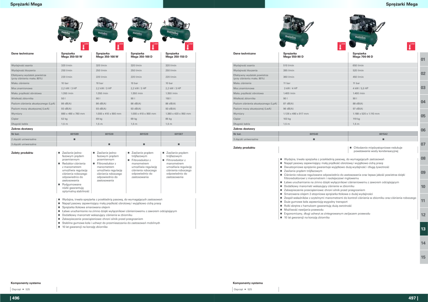Click the dimensions value 880 x 490 x 780 mm
Screen dimensions: 428x302
point(73,114)
